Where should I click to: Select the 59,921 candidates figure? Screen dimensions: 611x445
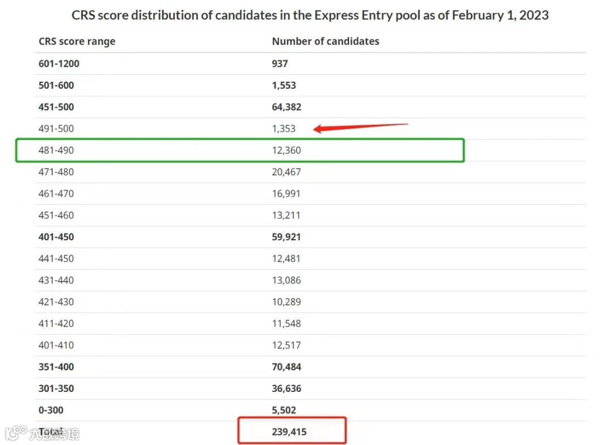click(x=287, y=237)
